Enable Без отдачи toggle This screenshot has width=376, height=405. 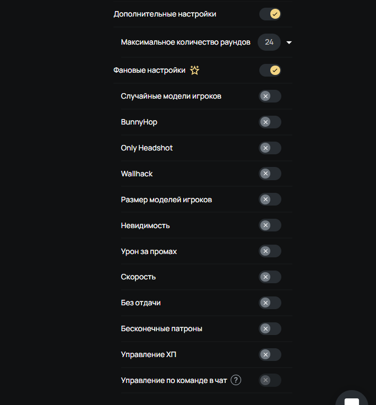(270, 303)
